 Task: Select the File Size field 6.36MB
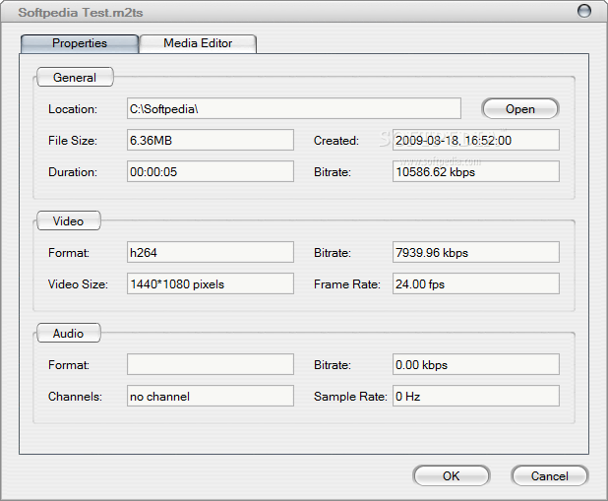(211, 140)
